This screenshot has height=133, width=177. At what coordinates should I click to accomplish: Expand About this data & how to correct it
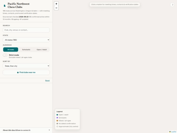26,130
